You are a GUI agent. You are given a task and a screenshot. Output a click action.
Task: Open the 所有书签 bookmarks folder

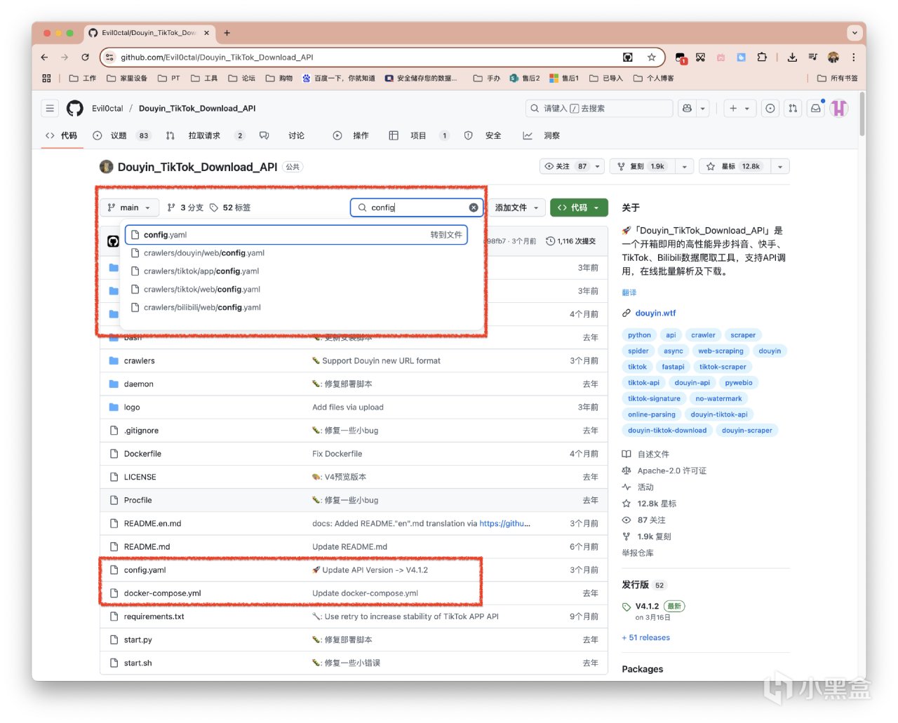click(838, 79)
